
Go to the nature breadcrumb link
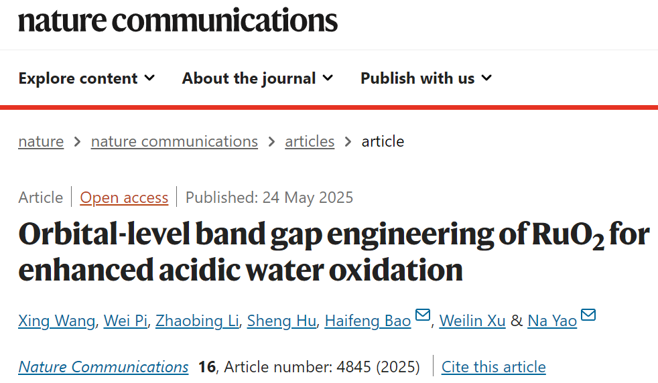point(41,142)
